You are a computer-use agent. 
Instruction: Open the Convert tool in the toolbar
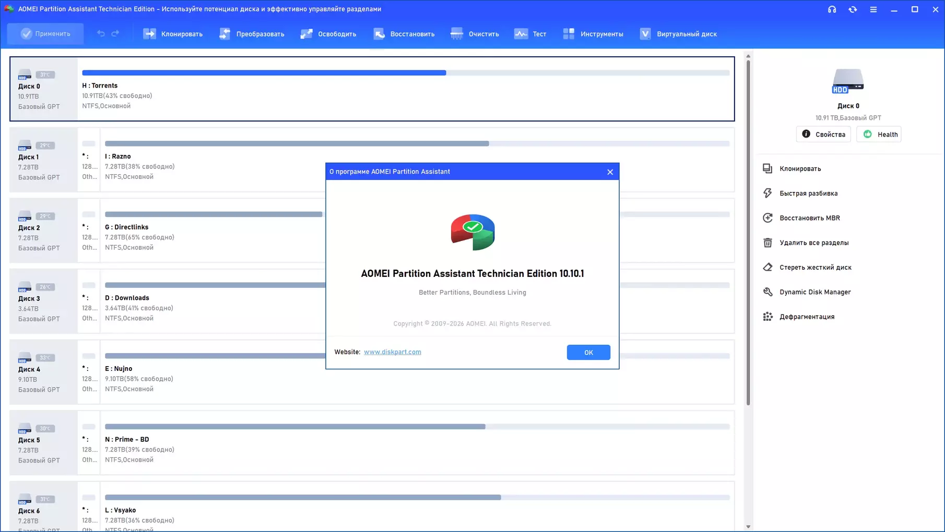coord(225,34)
